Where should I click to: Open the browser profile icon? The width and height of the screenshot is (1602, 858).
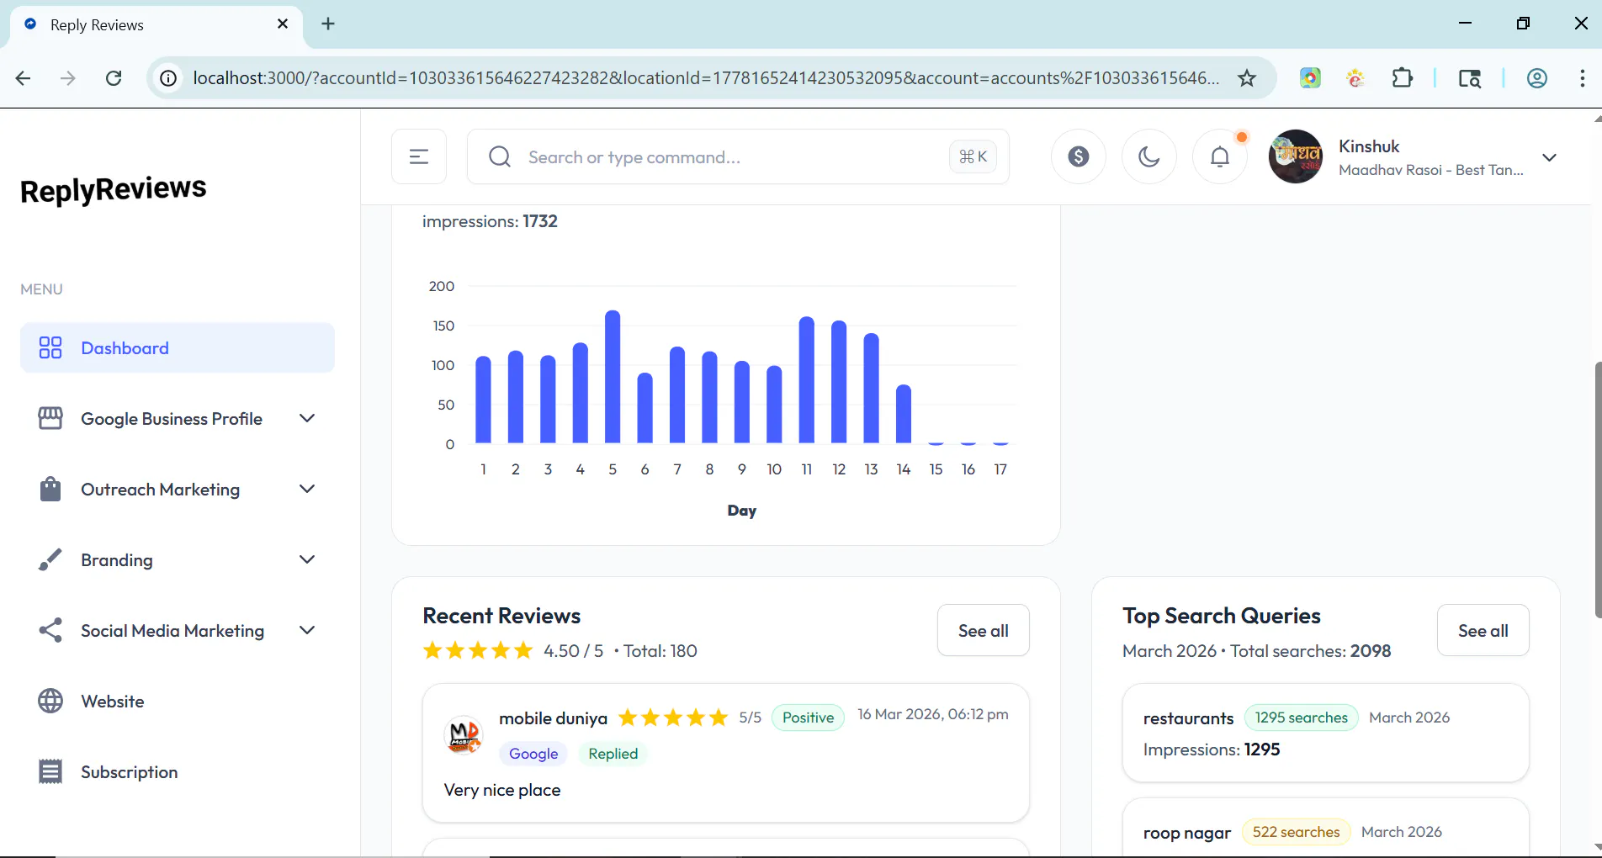click(1537, 78)
